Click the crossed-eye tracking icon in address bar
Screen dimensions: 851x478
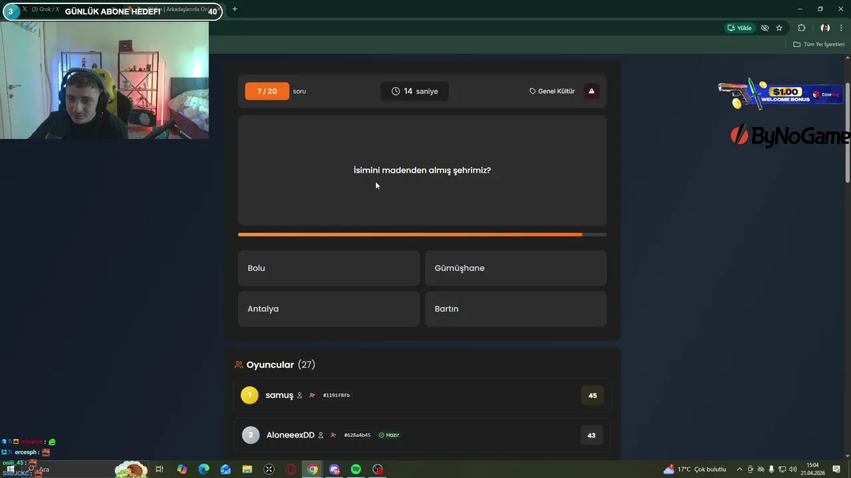tap(765, 28)
